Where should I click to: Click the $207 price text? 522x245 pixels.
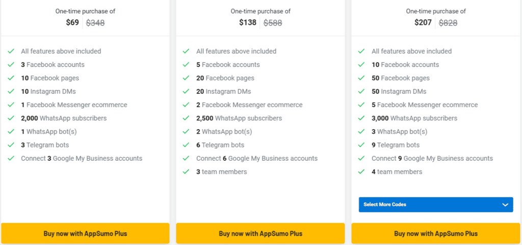pos(423,22)
